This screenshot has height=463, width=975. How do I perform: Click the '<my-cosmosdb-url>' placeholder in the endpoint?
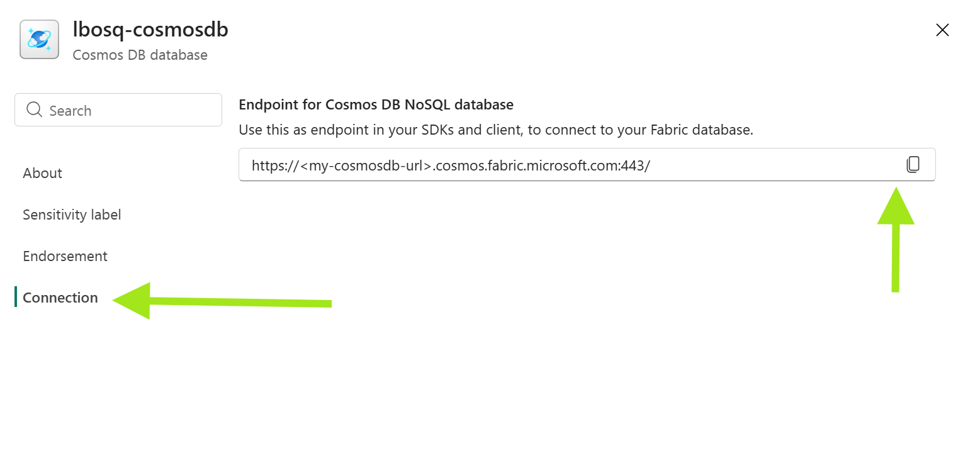(x=366, y=165)
